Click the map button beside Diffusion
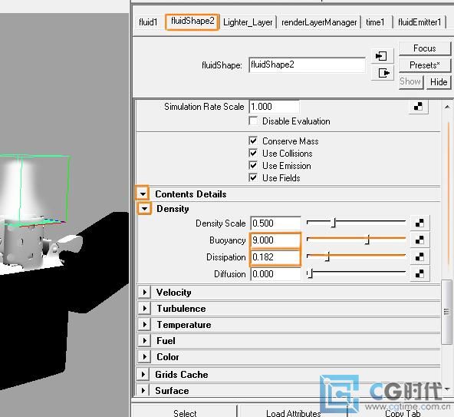The image size is (454, 417). coord(419,273)
